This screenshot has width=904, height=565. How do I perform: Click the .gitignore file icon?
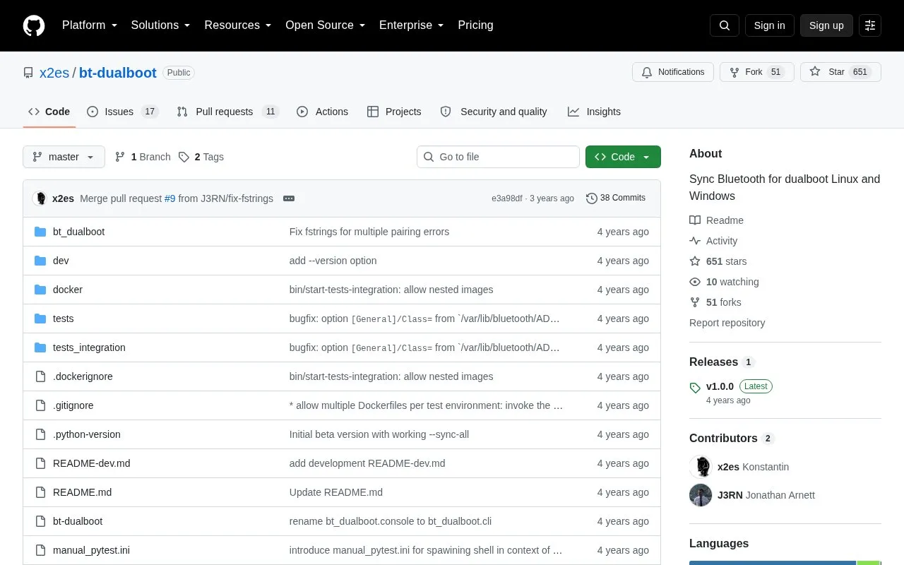click(40, 405)
